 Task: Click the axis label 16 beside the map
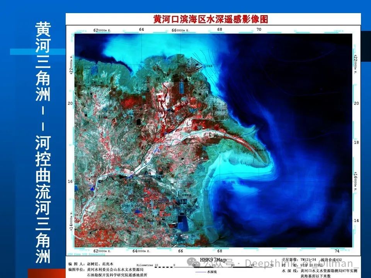pyautogui.click(x=70, y=181)
